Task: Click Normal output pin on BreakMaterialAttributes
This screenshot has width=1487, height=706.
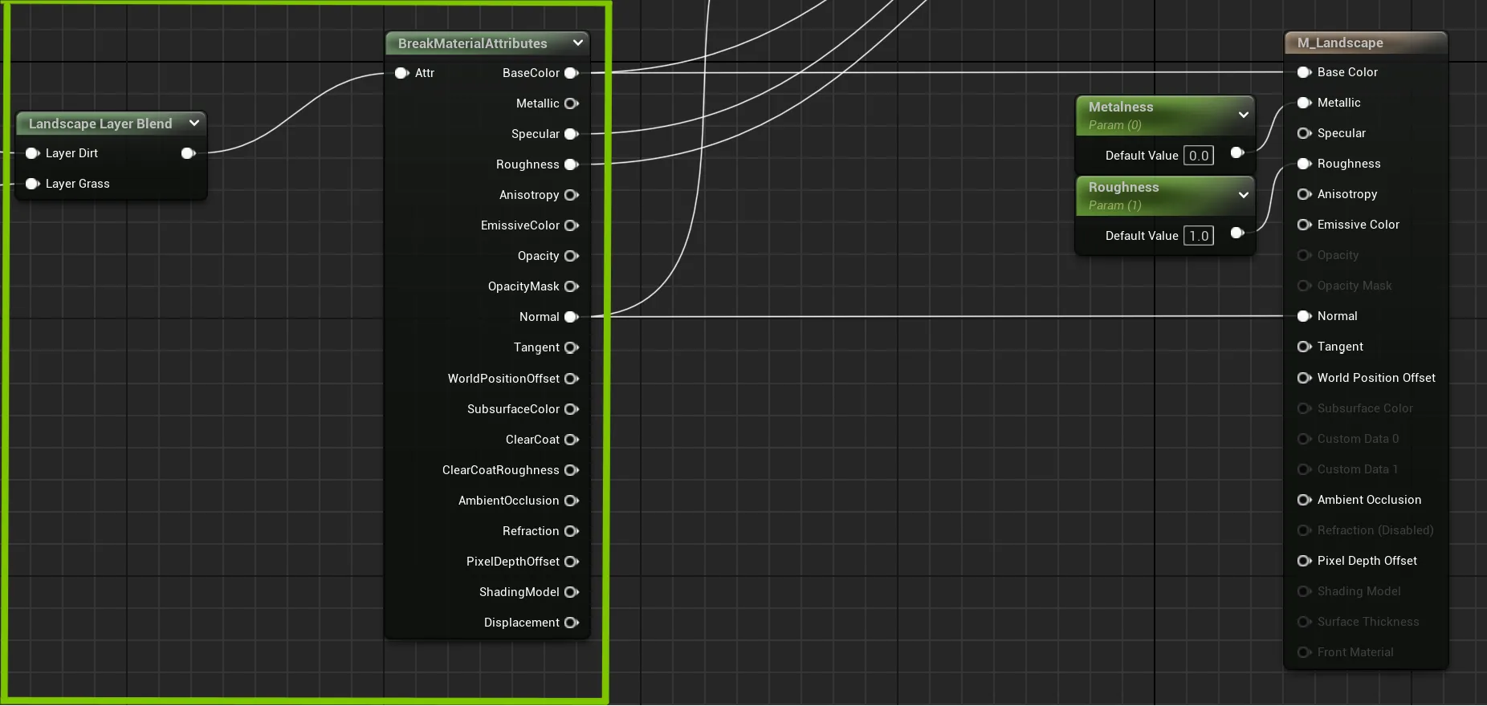Action: click(x=572, y=317)
